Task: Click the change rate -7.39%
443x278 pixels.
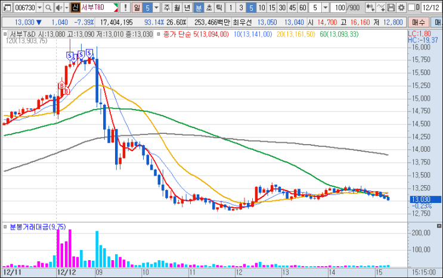Action: click(x=83, y=22)
